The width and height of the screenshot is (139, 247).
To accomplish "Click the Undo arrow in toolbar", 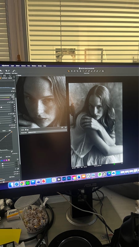I will 6,71.
